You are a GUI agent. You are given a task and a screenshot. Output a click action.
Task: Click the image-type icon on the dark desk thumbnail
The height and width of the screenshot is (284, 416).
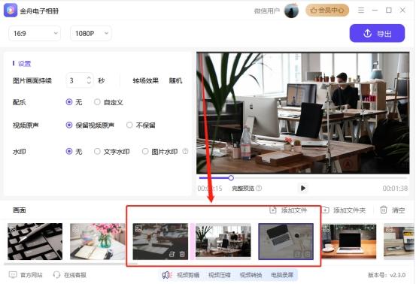point(138,228)
